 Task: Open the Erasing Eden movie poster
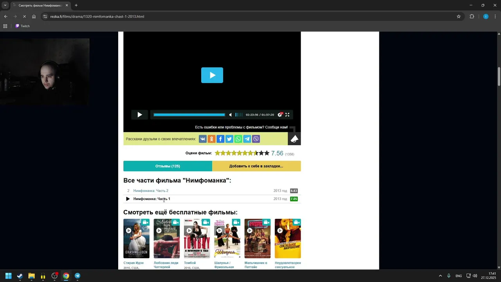pyautogui.click(x=136, y=239)
